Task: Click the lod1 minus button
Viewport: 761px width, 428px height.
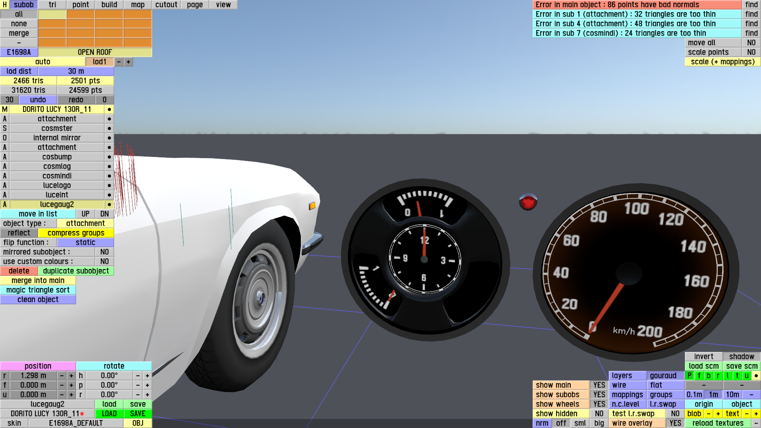Action: [x=119, y=62]
